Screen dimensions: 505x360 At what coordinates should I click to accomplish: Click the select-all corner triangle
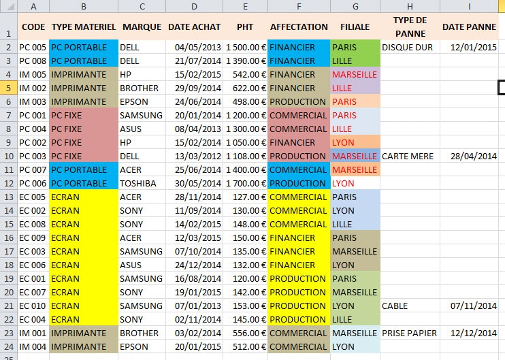point(10,7)
